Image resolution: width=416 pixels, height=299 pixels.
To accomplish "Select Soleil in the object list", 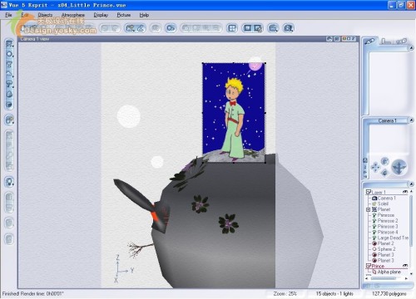I will (383, 203).
